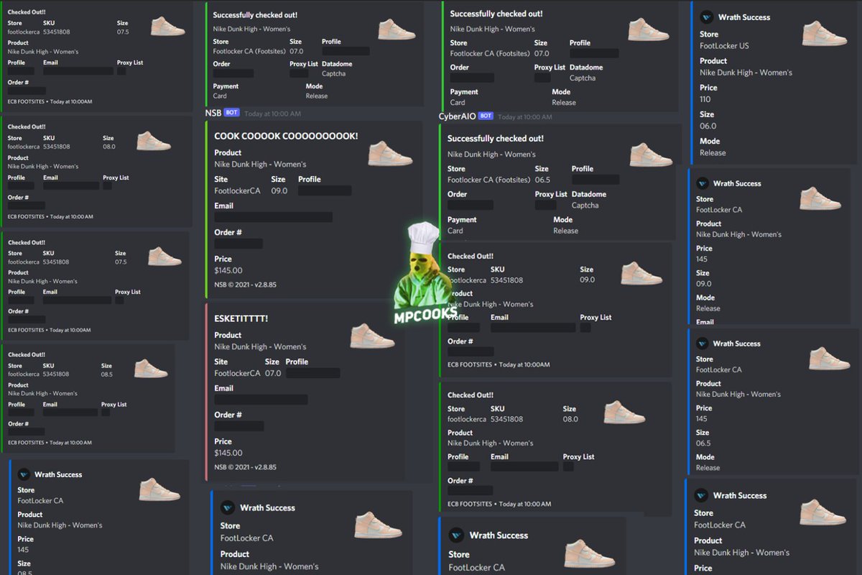Open sneaker image in Checked Out size 09.0 card
862x575 pixels.
[641, 274]
